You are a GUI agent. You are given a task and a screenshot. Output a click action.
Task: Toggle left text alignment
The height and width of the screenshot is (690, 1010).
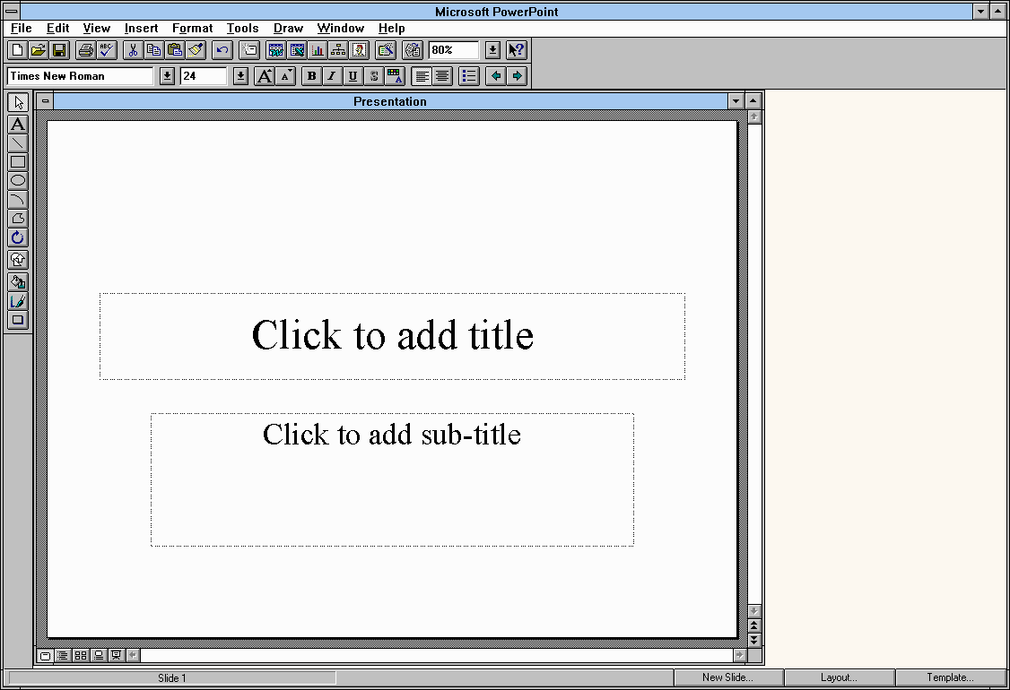coord(422,76)
